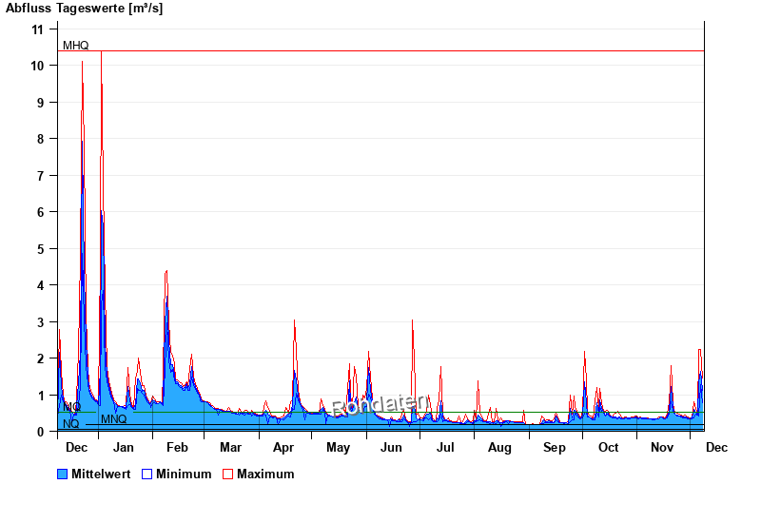Select the Oct month axis label
This screenshot has height=523, width=761.
tap(608, 447)
